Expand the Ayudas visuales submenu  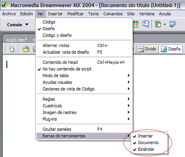pos(84,82)
